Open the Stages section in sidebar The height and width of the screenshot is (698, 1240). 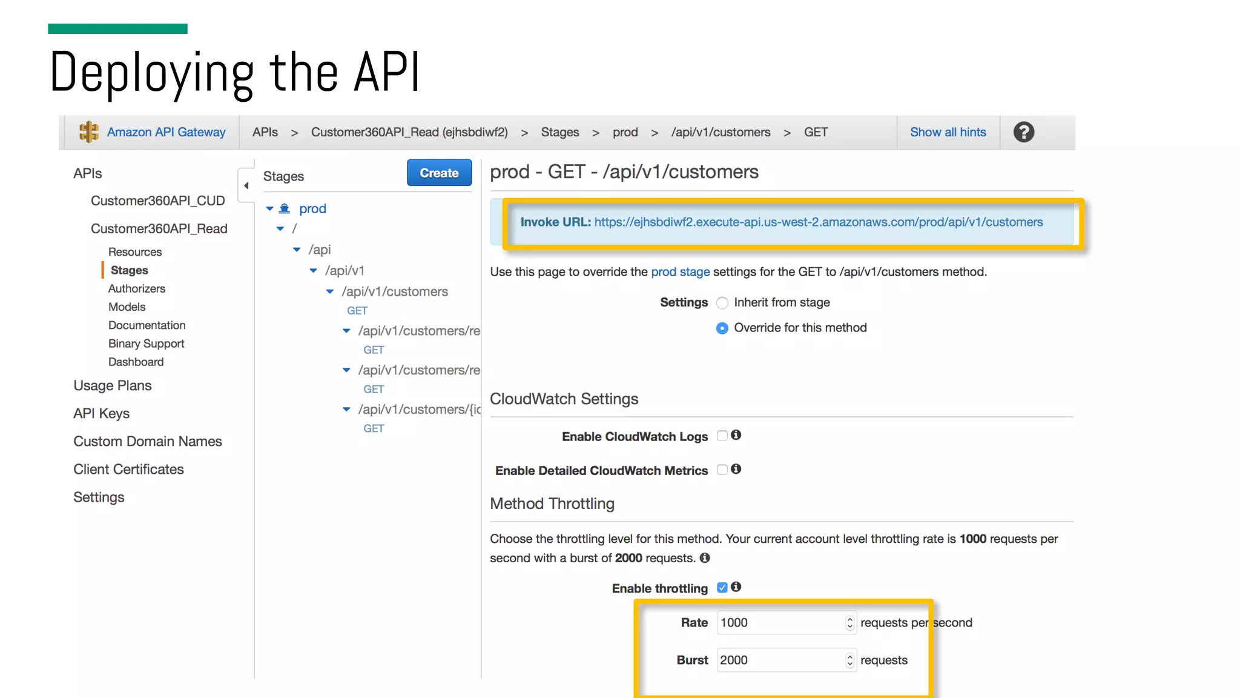coord(129,270)
